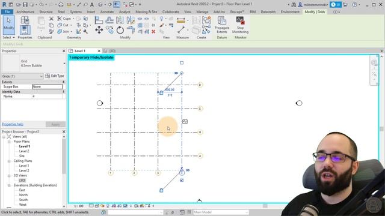The height and width of the screenshot is (216, 385).
Task: Click the 1 : 100 view scale
Action: pos(78,206)
